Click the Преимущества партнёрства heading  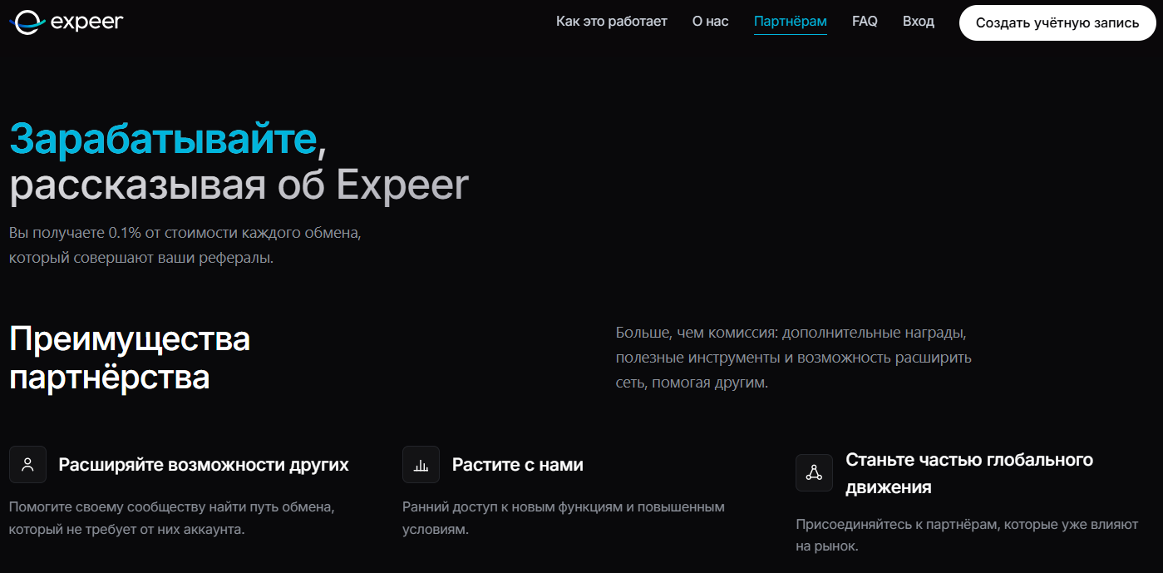(x=130, y=358)
